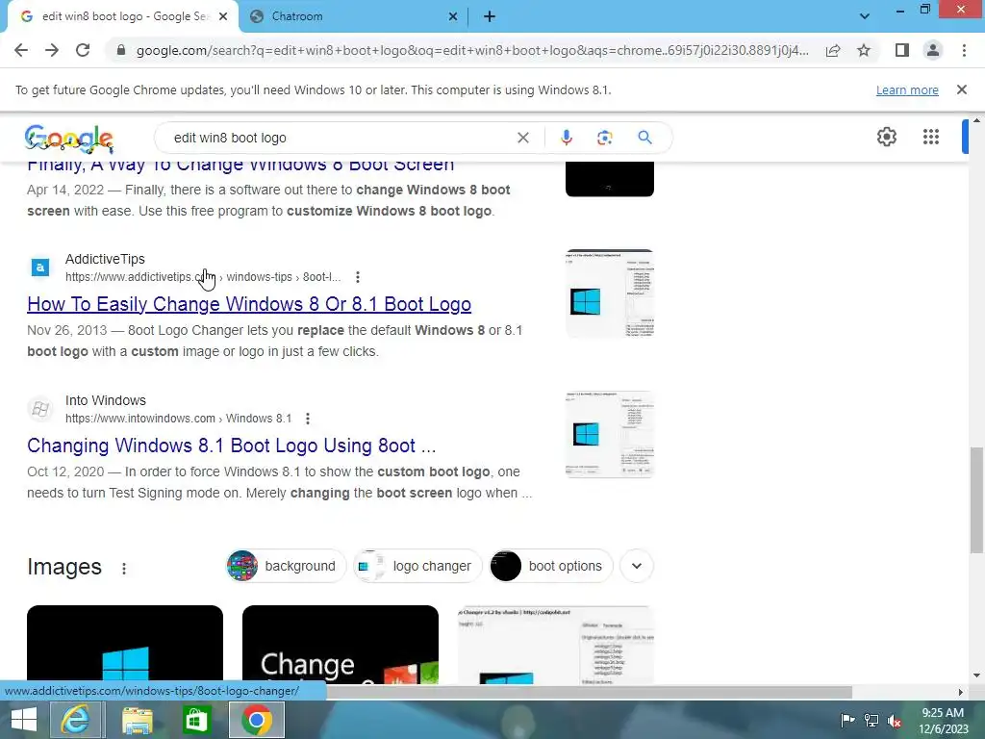The image size is (985, 739).
Task: Bookmark this page with star icon
Action: coord(864,50)
